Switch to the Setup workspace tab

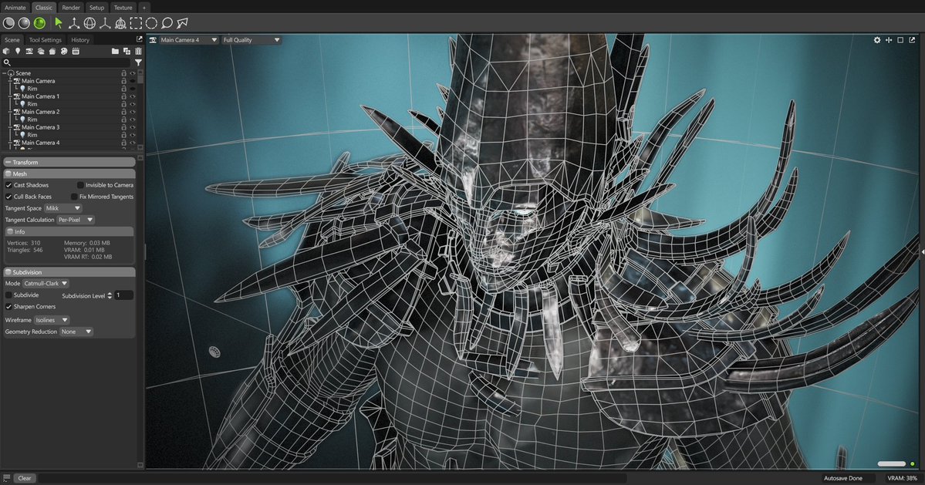click(96, 8)
